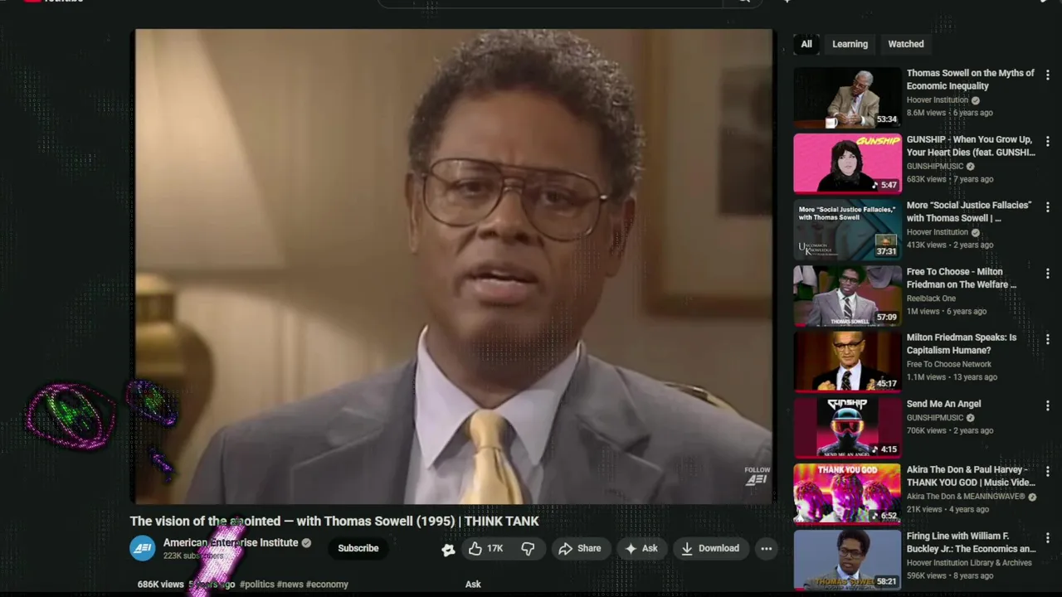This screenshot has width=1062, height=597.
Task: Select the All filter chip
Action: tap(806, 44)
